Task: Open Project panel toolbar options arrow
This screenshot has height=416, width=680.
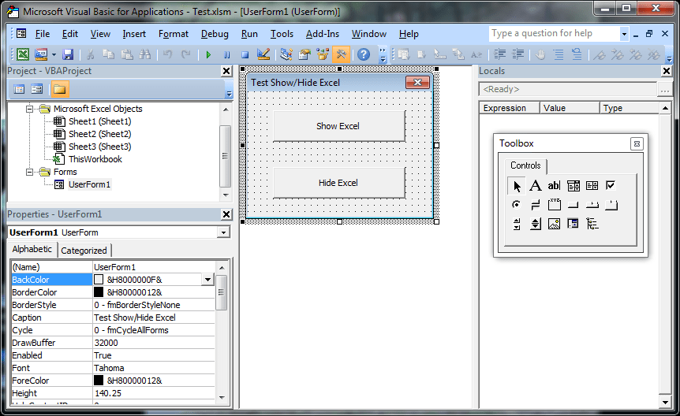Action: pyautogui.click(x=229, y=93)
